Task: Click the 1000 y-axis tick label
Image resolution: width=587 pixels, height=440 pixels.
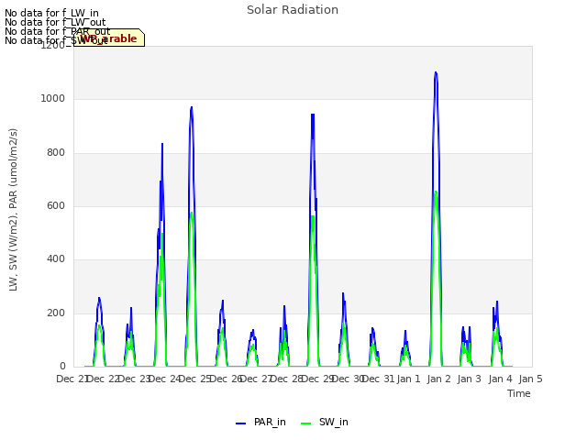Action: (x=53, y=99)
